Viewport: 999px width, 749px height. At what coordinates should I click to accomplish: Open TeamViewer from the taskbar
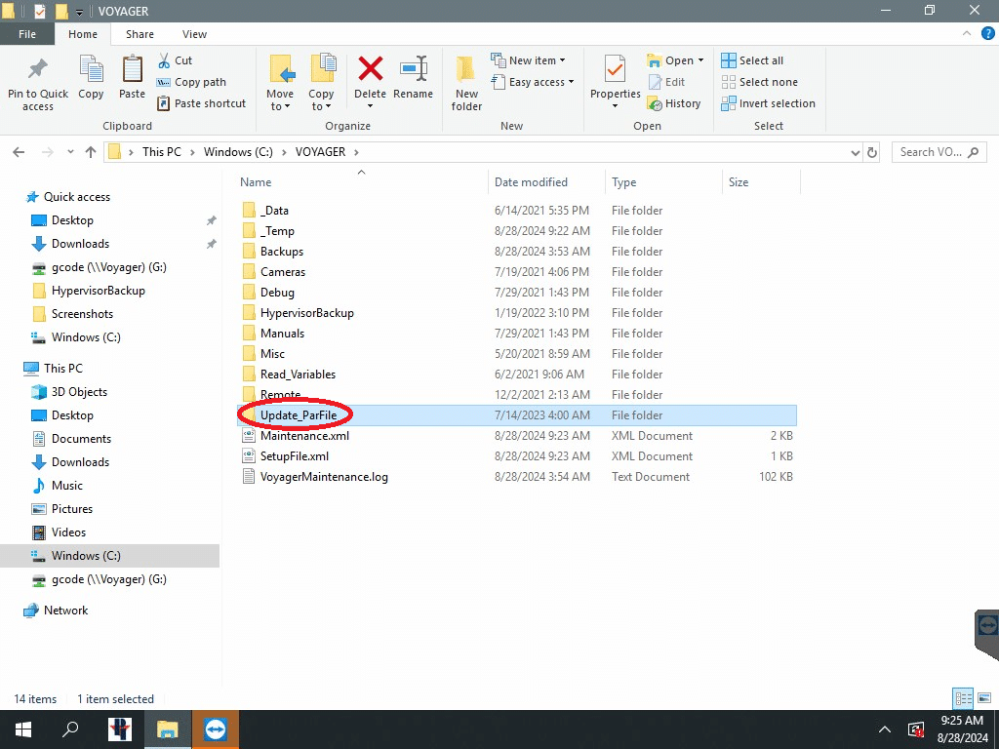tap(215, 729)
